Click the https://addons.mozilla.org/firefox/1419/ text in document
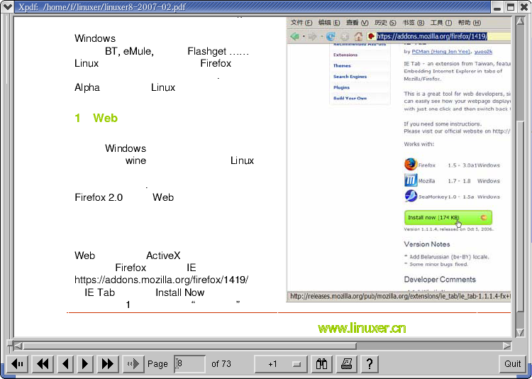Viewport: 532px width, 379px height. [162, 280]
